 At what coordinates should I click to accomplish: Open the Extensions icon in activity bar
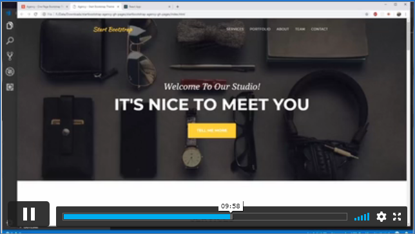(x=10, y=87)
